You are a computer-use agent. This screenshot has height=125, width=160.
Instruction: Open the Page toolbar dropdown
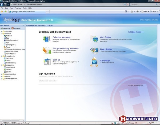point(146,11)
